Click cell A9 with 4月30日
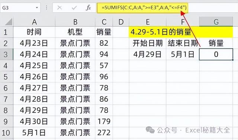This screenshot has width=238, height=140. [x=34, y=121]
